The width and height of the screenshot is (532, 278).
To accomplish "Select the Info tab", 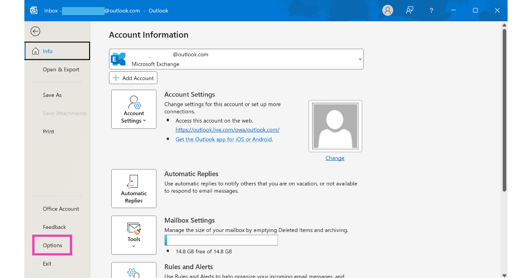I will pyautogui.click(x=57, y=51).
